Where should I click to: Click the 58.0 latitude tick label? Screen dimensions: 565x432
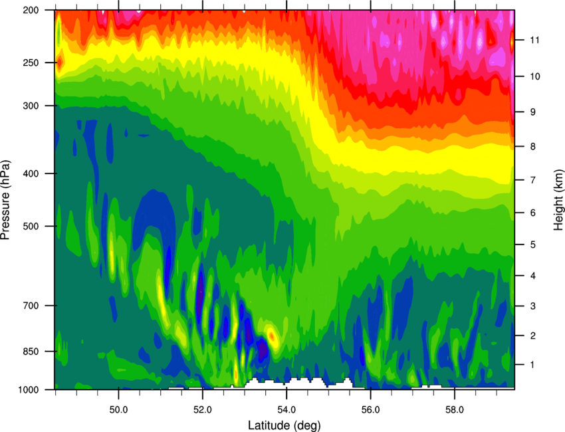click(455, 410)
